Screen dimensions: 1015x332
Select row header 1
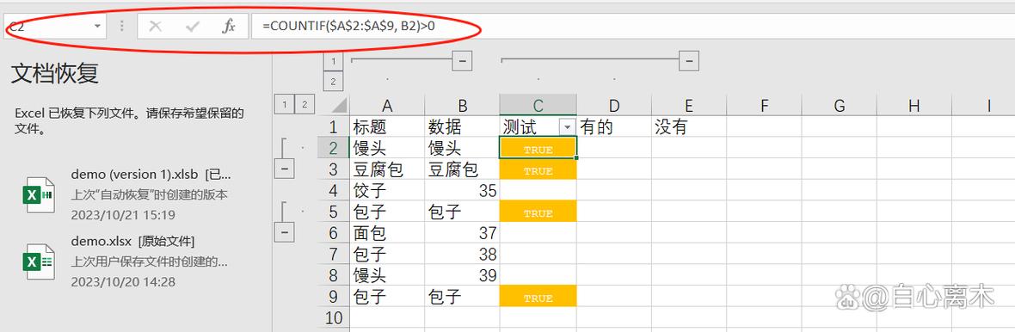pos(334,126)
